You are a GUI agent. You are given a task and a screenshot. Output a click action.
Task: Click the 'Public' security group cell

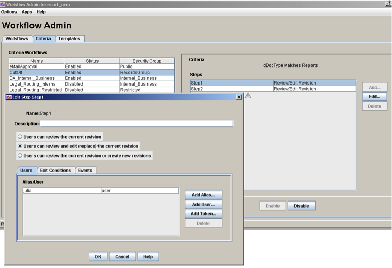click(x=147, y=66)
